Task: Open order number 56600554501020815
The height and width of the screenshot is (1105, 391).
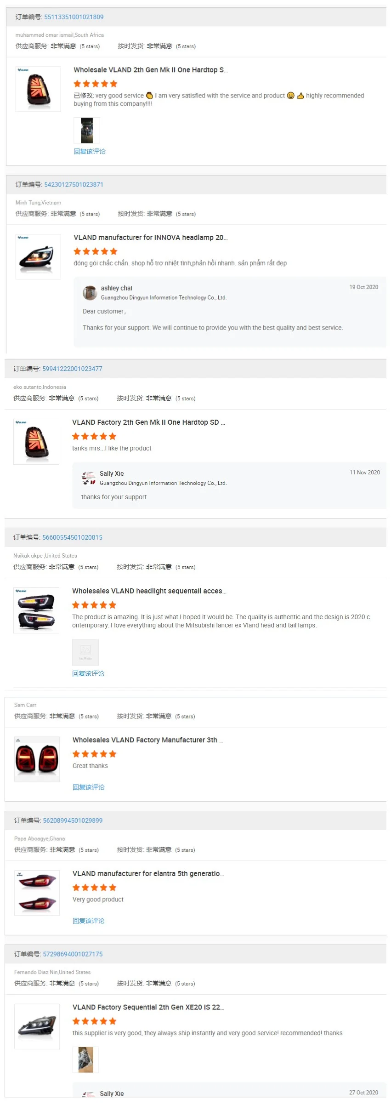Action: click(x=72, y=538)
